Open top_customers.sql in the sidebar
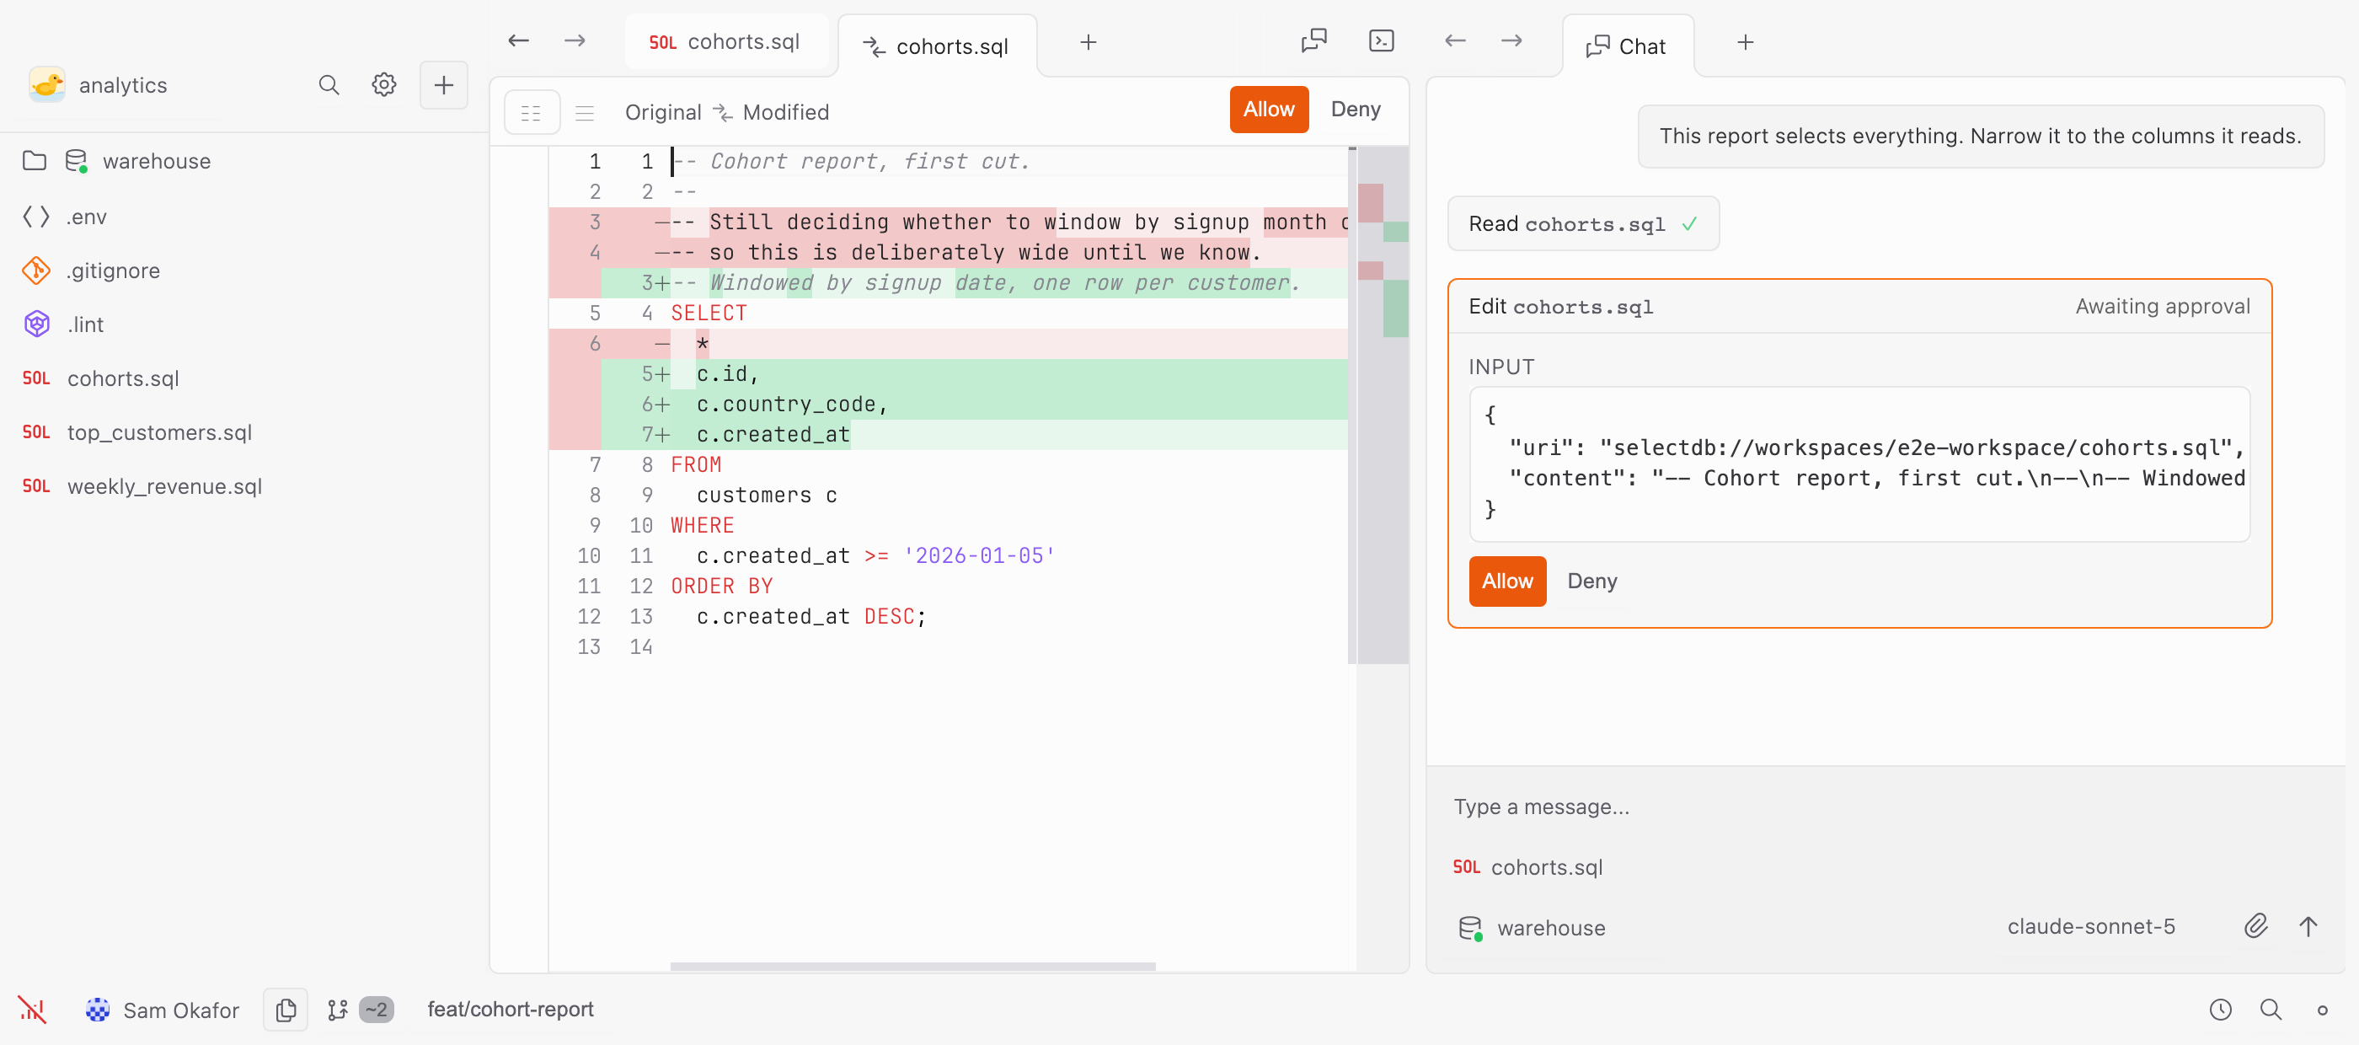 tap(243, 432)
